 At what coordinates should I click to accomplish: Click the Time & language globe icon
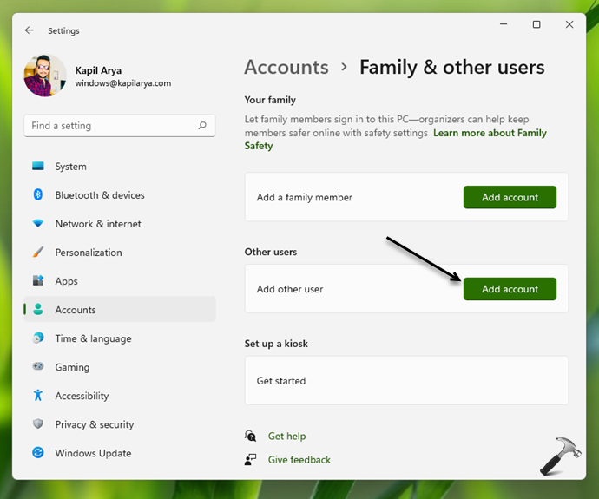(x=38, y=338)
